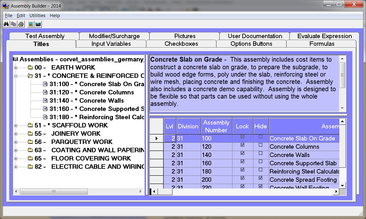
Task: Uncheck Hide for Concrete Spread Footing
Action: (260, 178)
